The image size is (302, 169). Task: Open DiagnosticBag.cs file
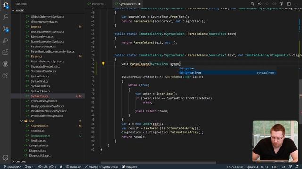coord(40,155)
